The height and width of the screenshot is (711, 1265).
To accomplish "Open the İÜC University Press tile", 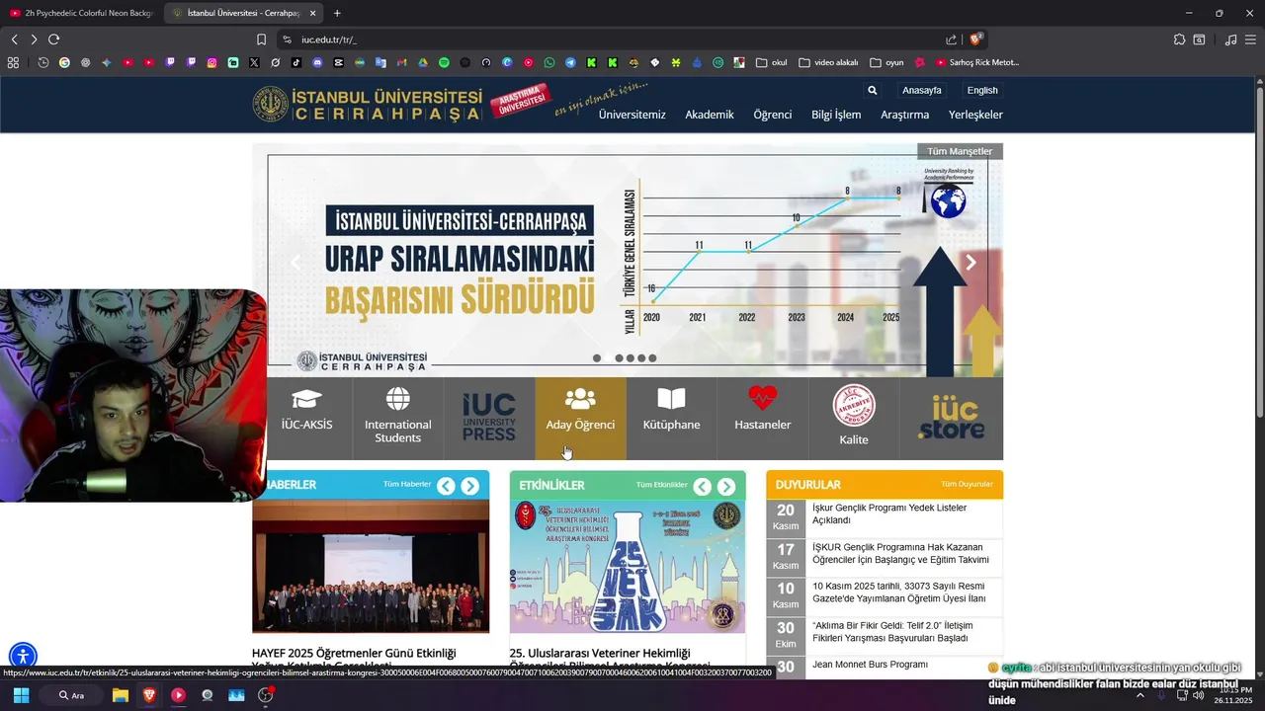I will (x=489, y=419).
